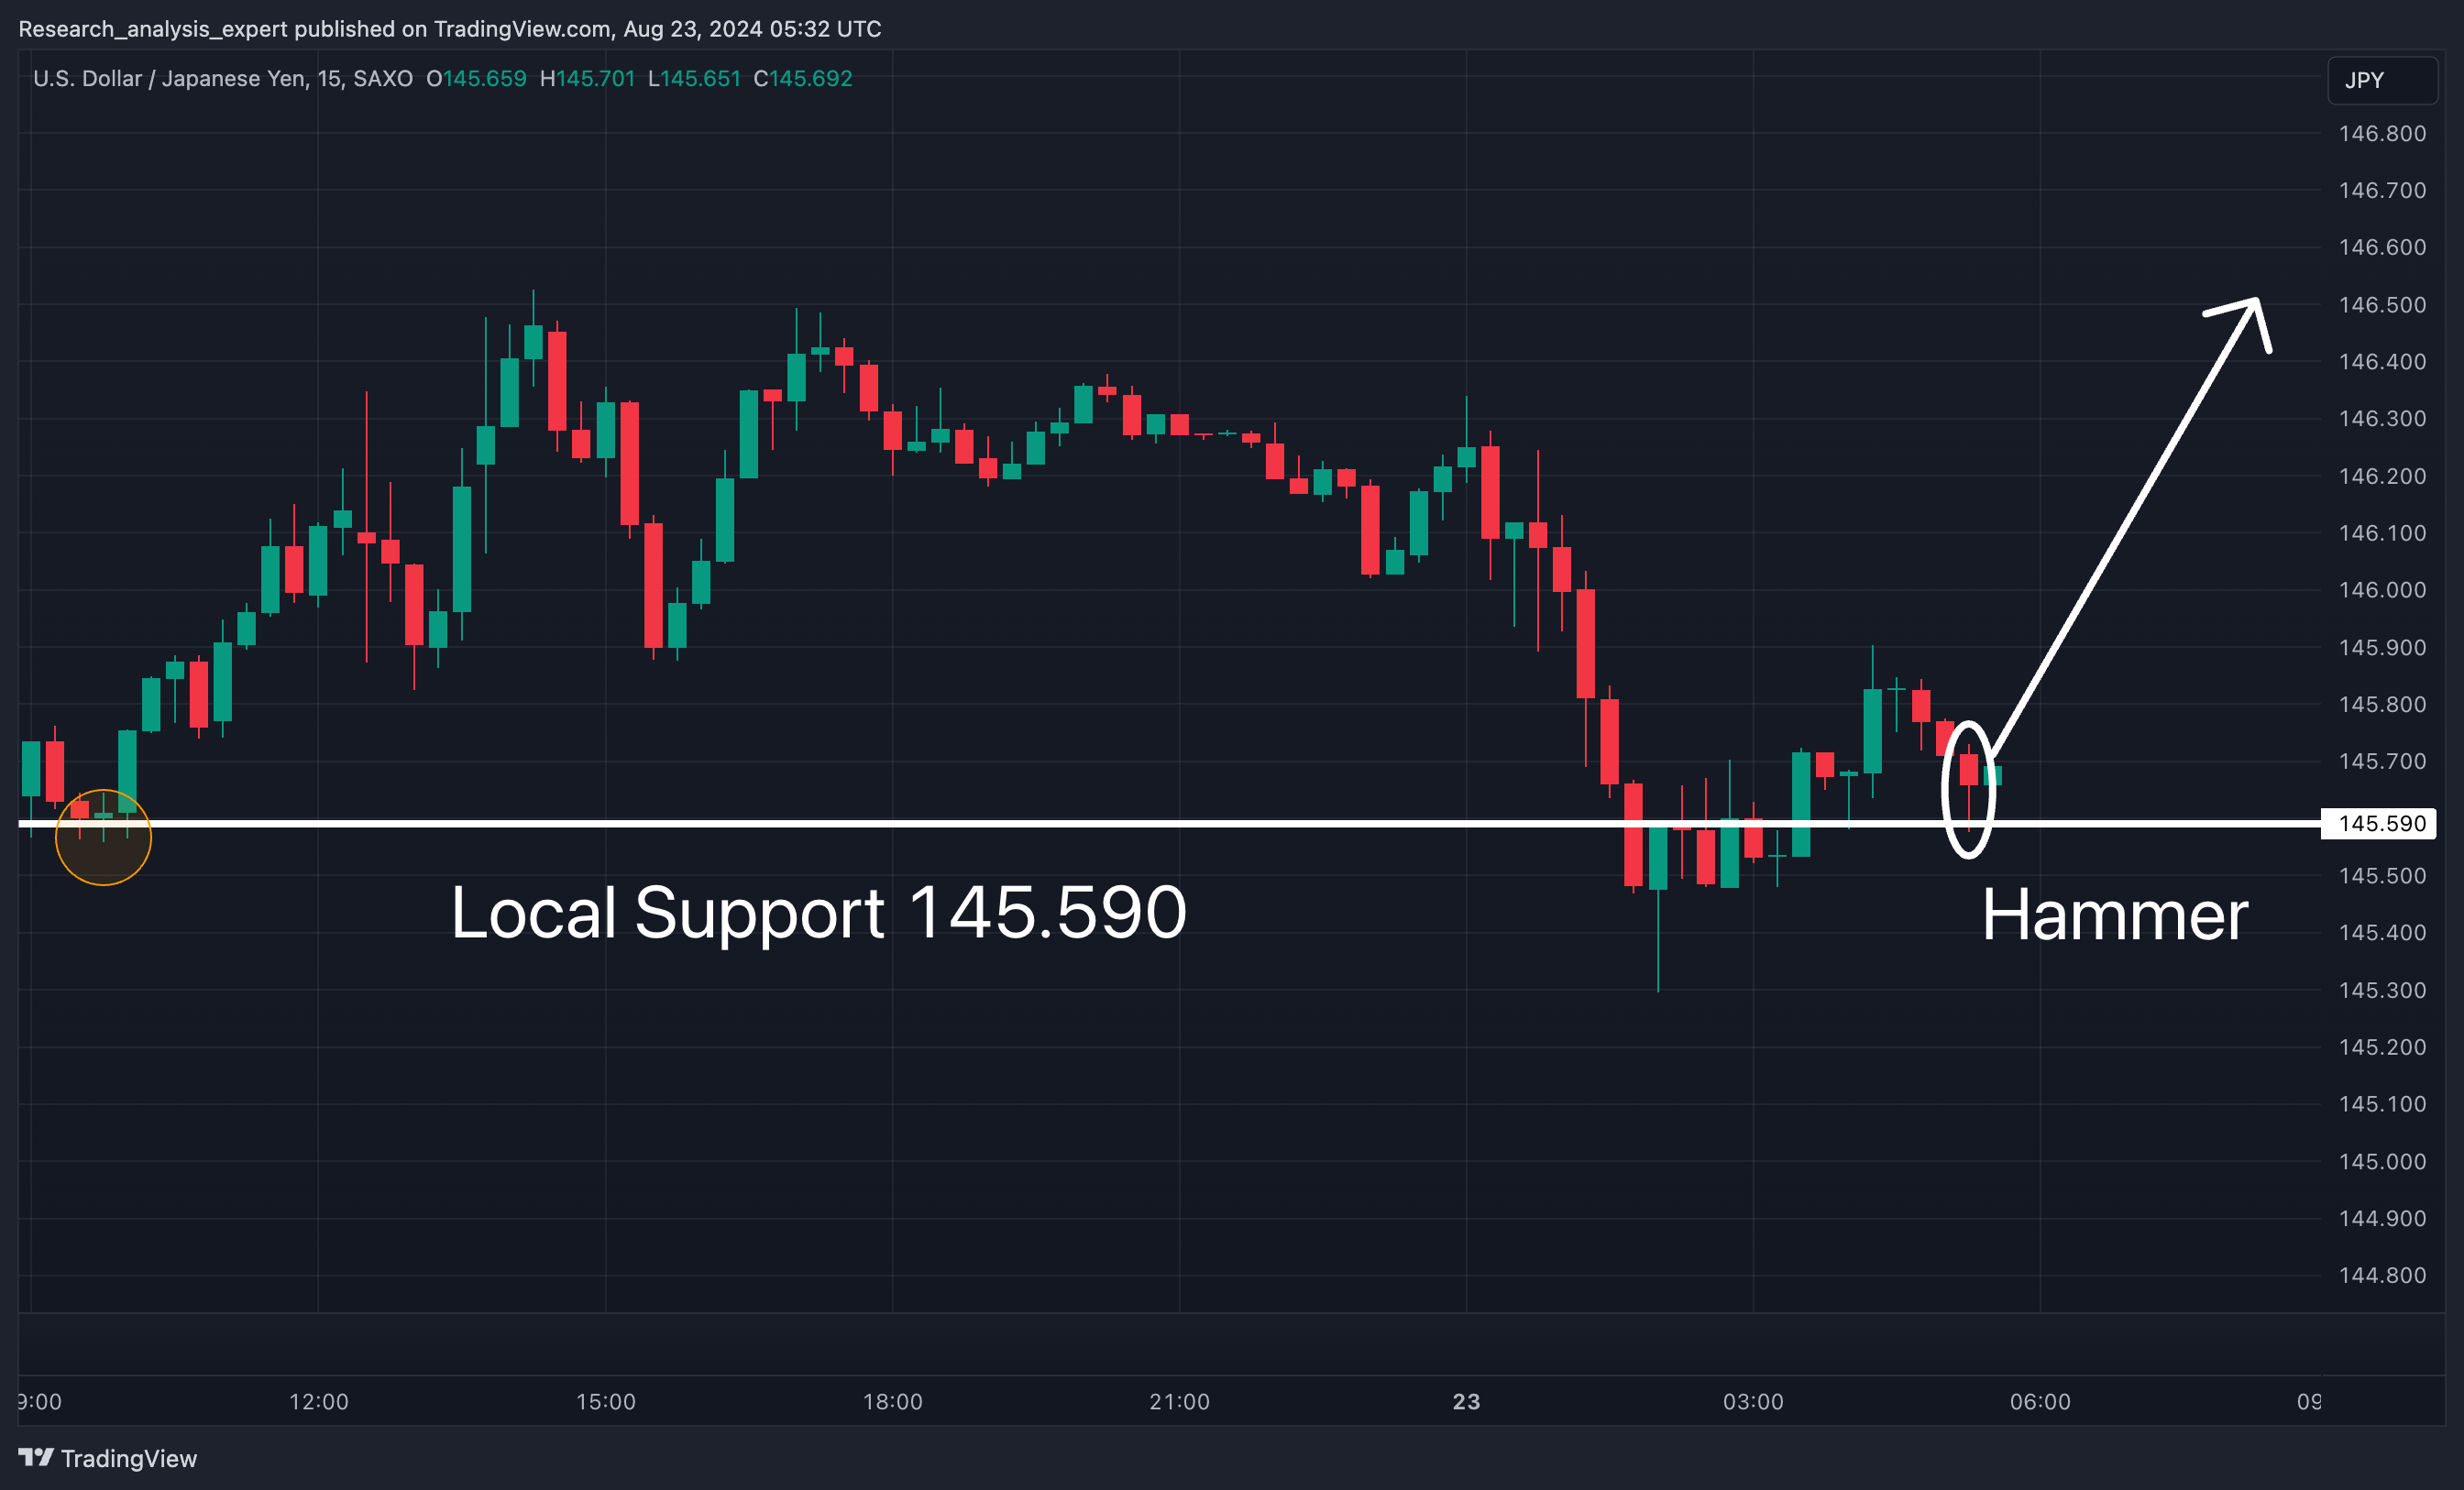2464x1490 pixels.
Task: Click the 15:00 time axis label
Action: point(606,1401)
